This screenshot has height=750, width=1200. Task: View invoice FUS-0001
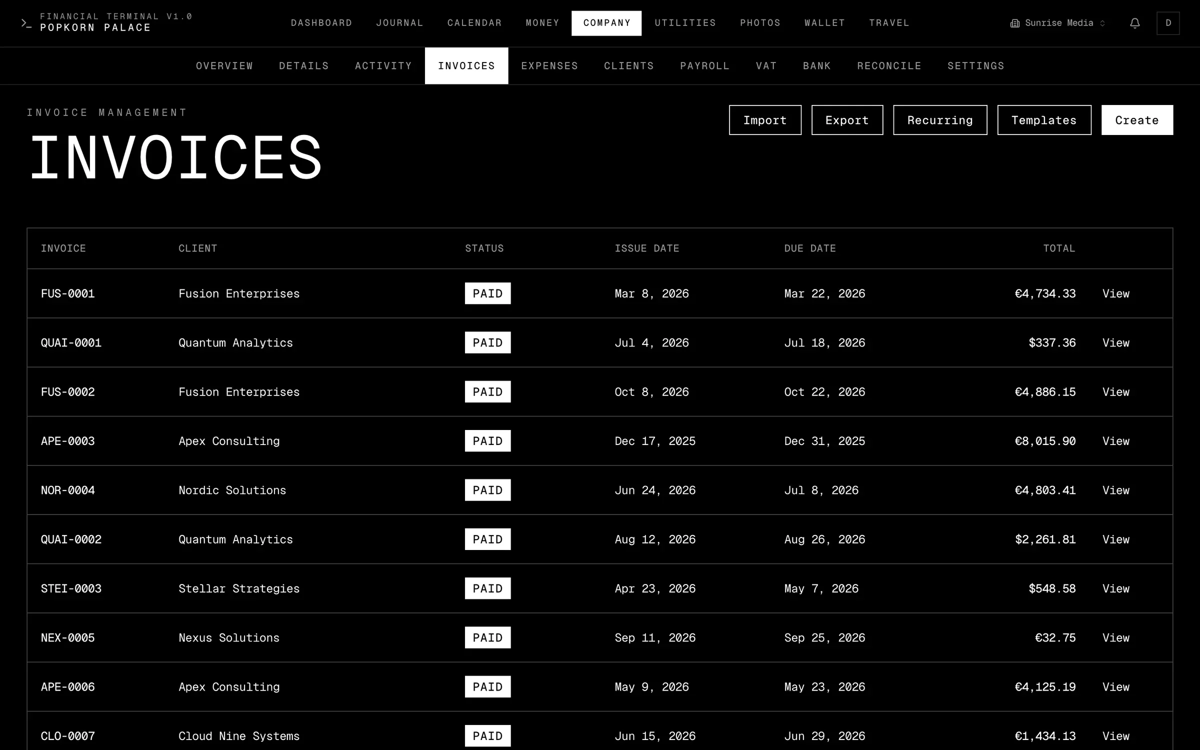coord(1116,293)
